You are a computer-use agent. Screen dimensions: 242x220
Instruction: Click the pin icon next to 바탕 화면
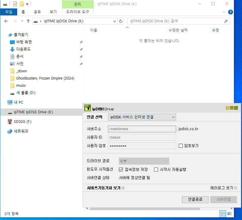(81, 42)
